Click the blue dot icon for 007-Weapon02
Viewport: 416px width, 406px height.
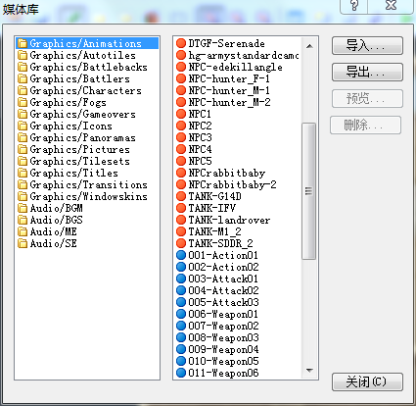[181, 326]
